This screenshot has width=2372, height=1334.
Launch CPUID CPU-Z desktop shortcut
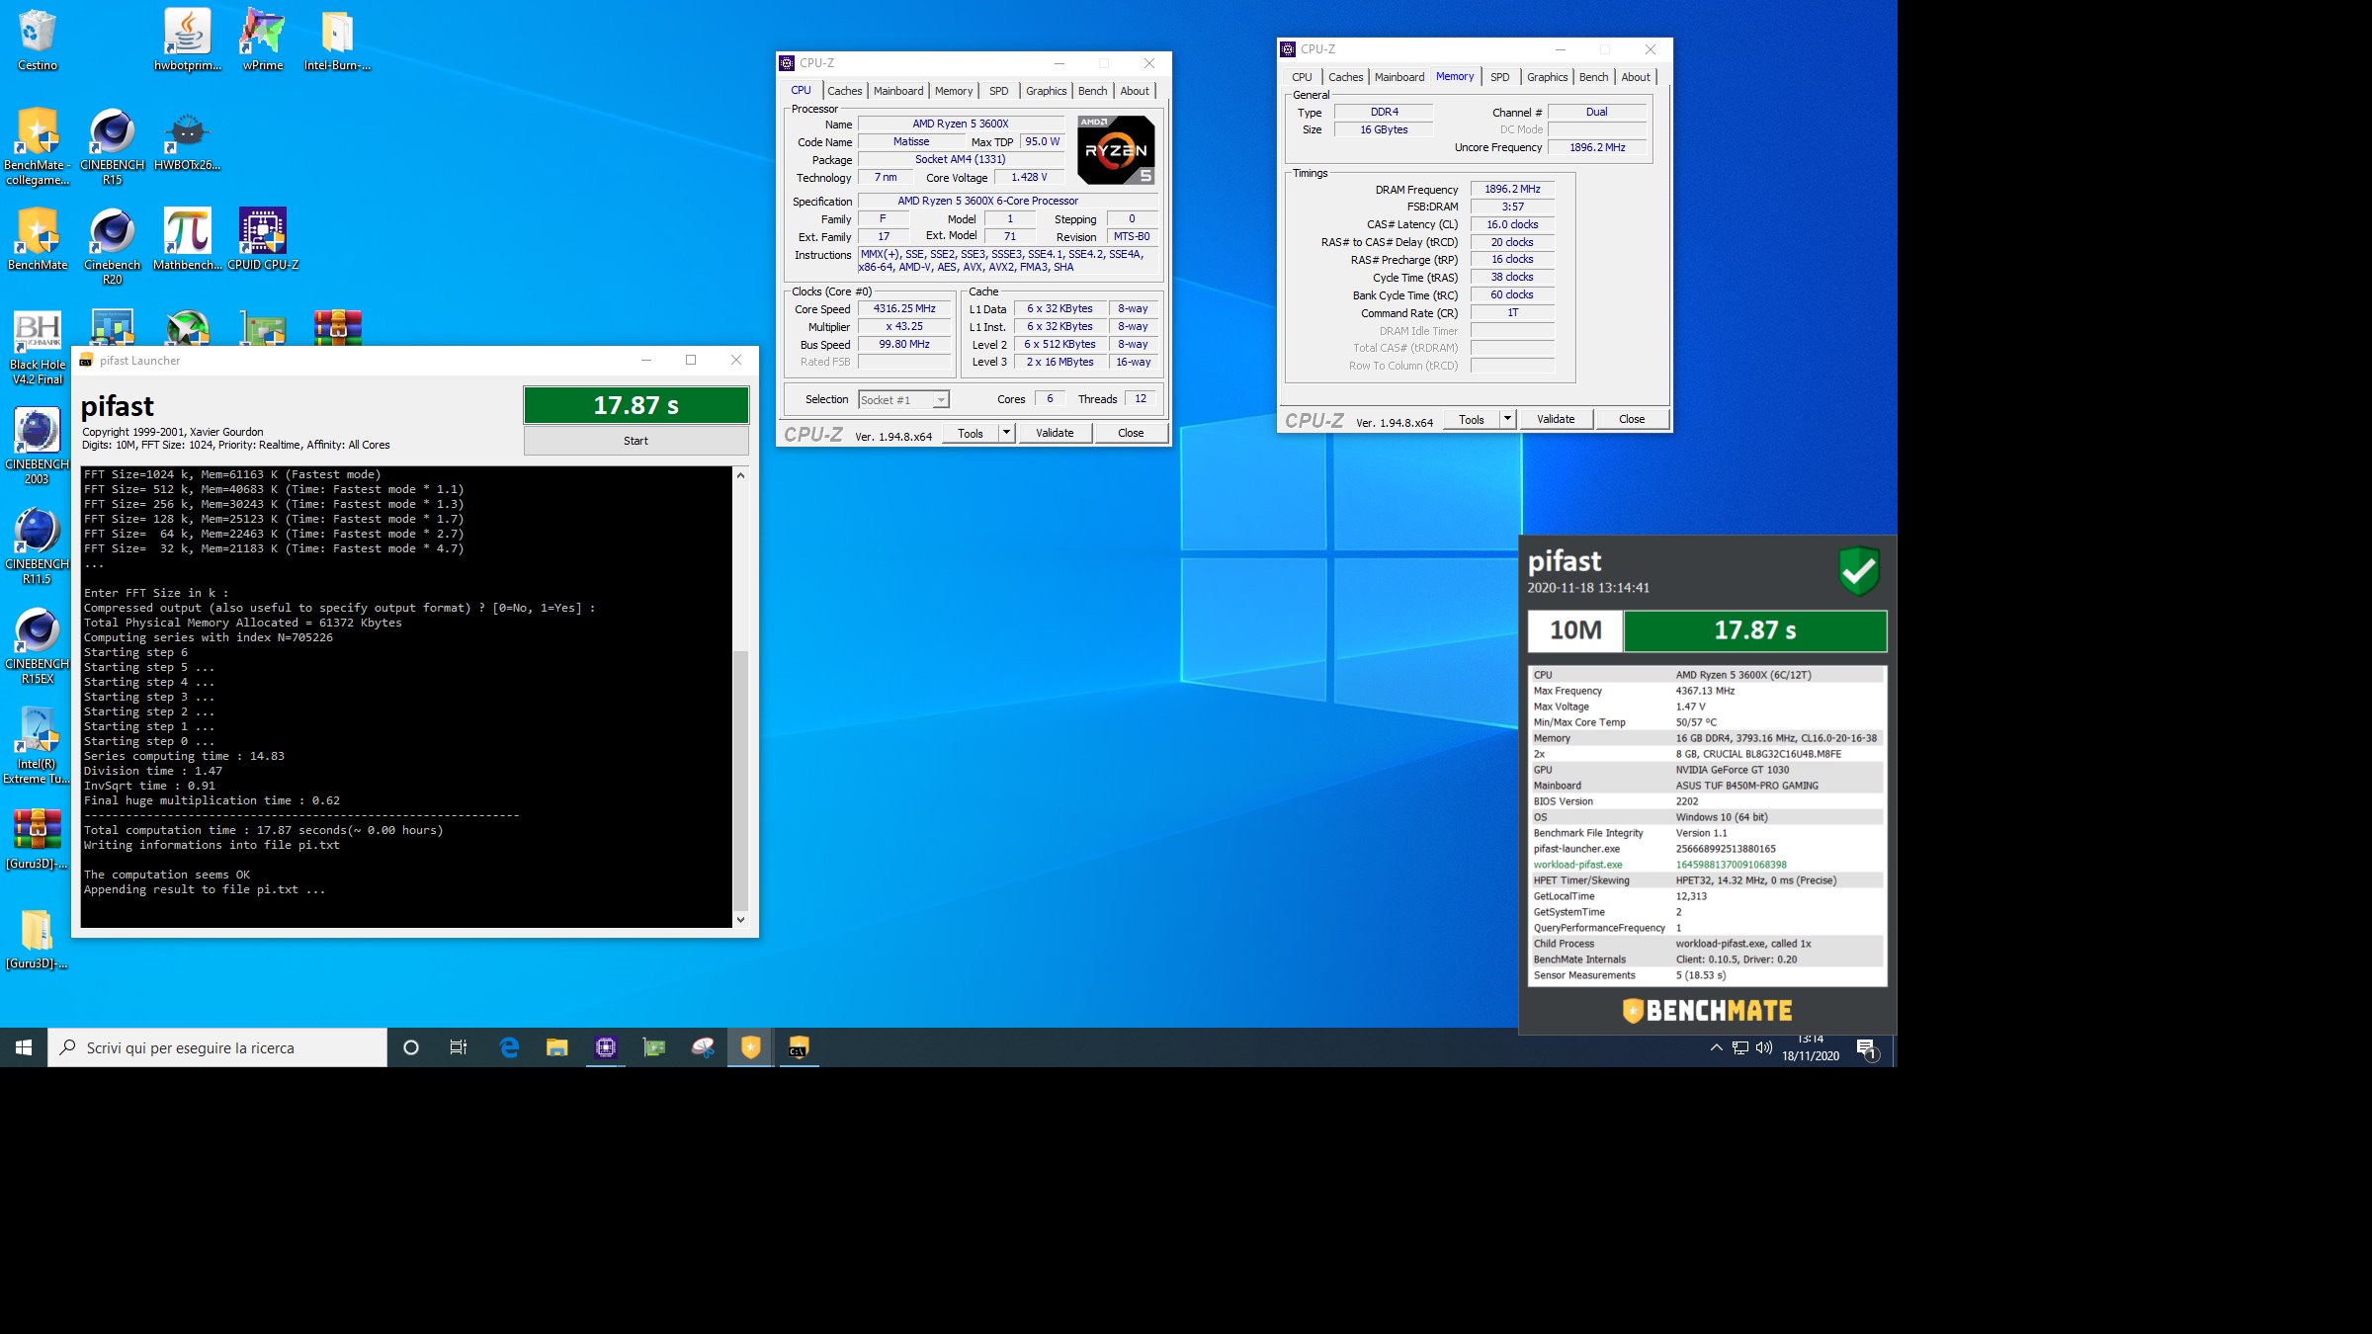tap(263, 239)
